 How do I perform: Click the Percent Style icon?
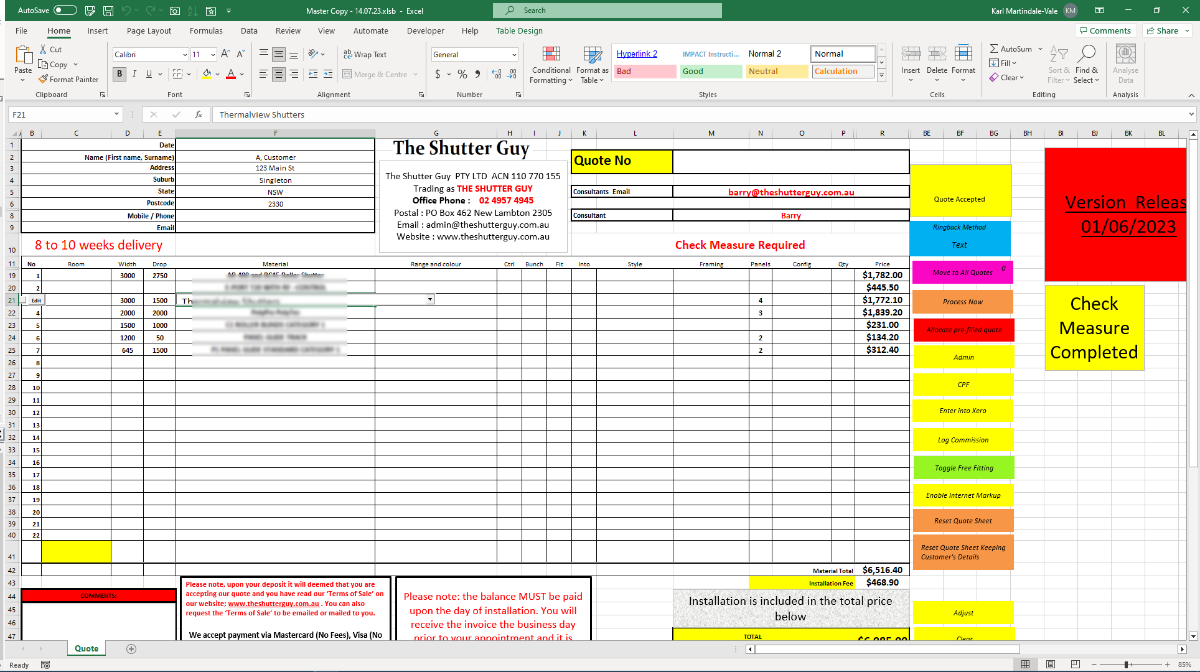coord(462,74)
